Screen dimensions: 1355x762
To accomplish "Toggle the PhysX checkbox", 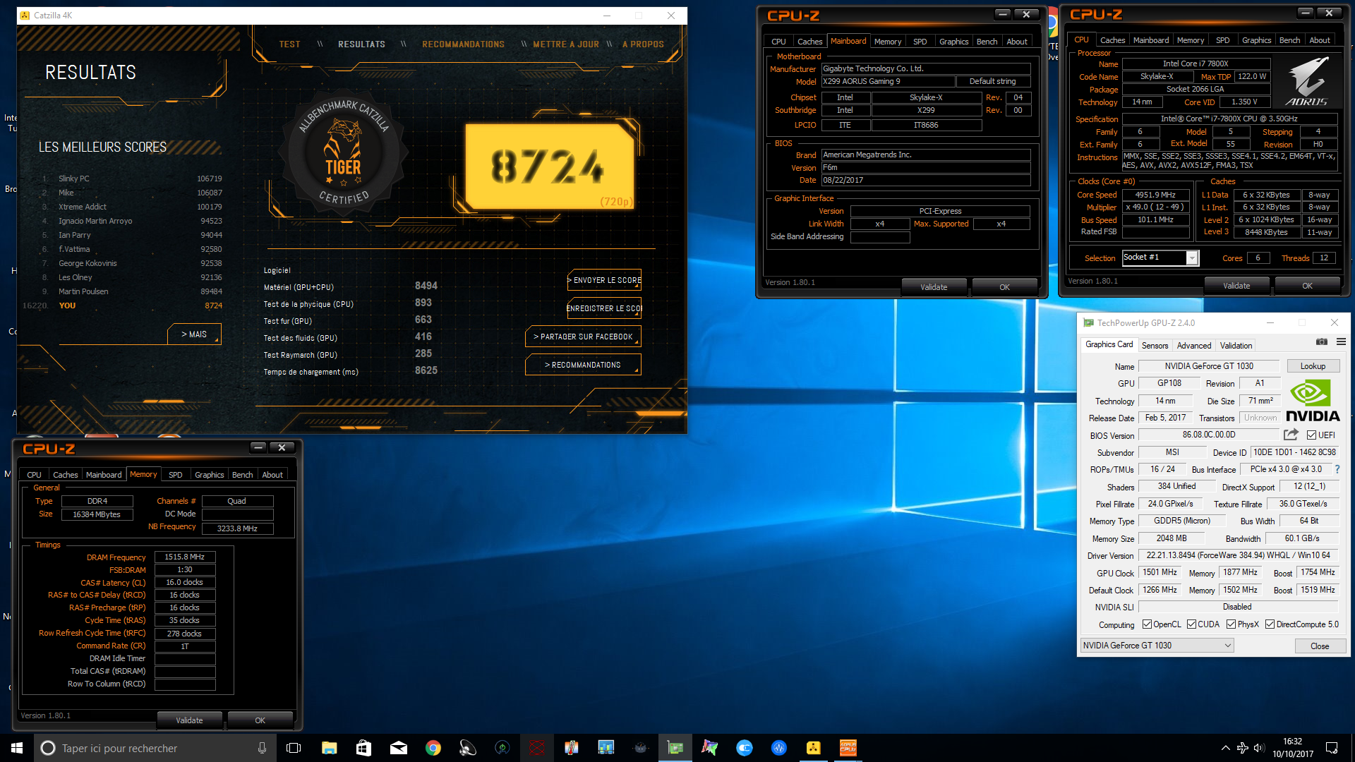I will click(1231, 624).
